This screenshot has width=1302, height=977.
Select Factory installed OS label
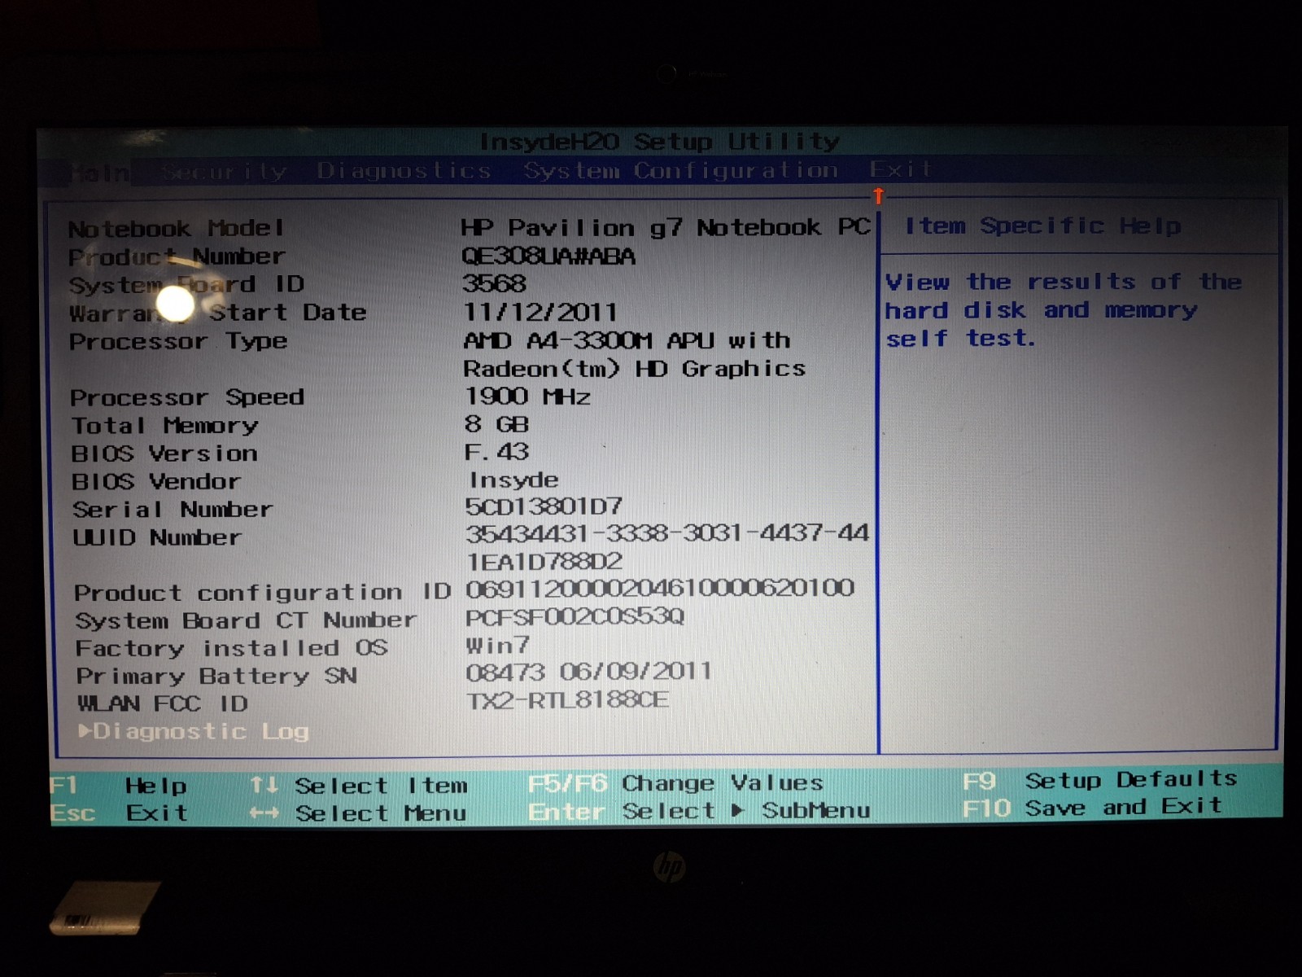[x=231, y=648]
